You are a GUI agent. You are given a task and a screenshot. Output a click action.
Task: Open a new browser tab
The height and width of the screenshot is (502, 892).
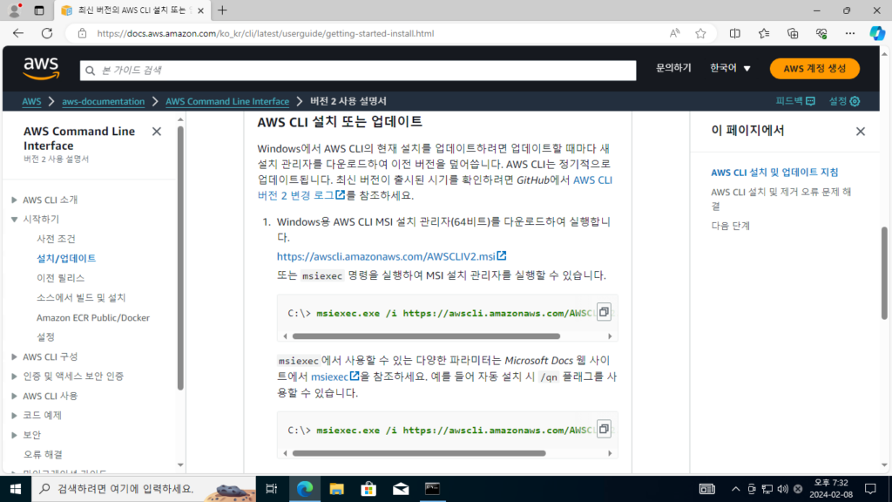coord(222,10)
